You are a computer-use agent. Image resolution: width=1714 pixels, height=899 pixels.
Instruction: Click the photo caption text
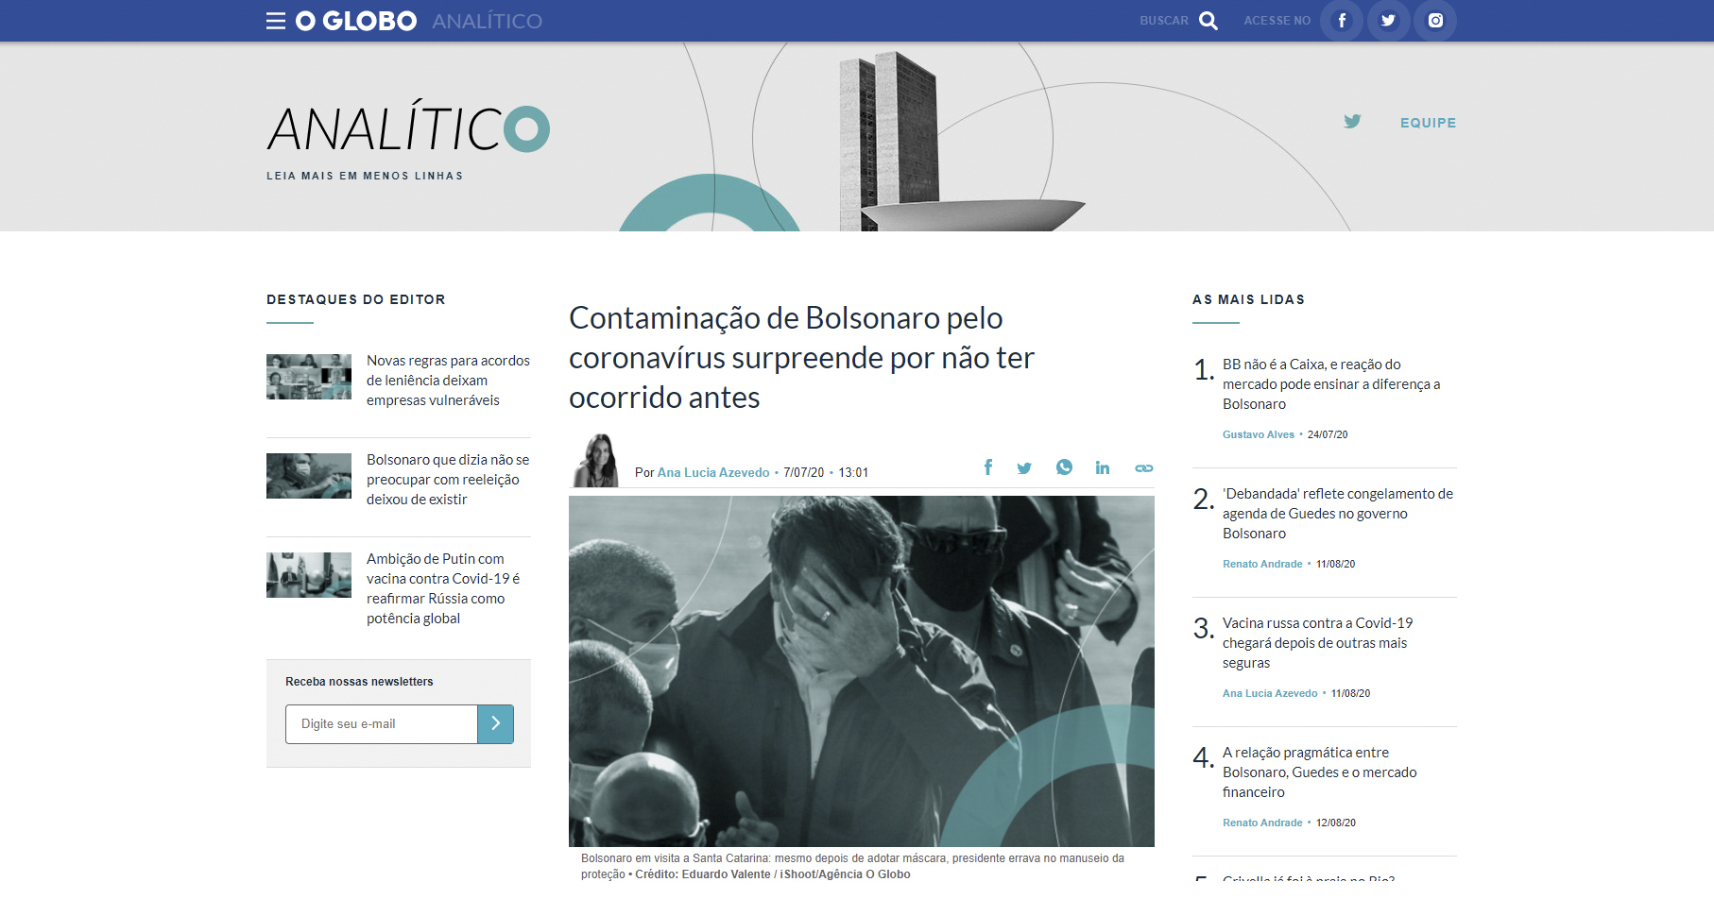click(852, 866)
